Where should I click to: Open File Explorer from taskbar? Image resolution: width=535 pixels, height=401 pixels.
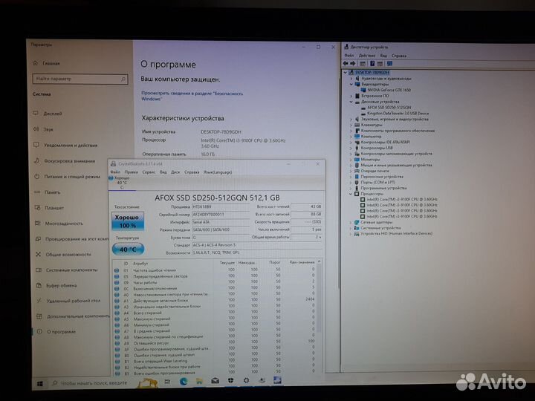tap(199, 381)
